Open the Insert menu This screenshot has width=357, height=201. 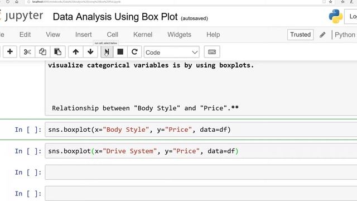tap(84, 35)
